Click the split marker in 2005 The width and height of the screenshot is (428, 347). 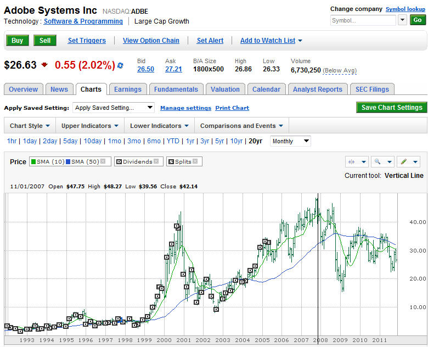[268, 242]
